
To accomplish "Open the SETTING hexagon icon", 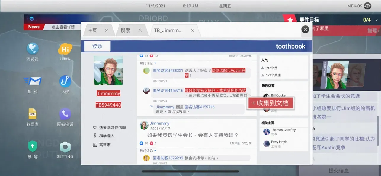I will click(65, 147).
